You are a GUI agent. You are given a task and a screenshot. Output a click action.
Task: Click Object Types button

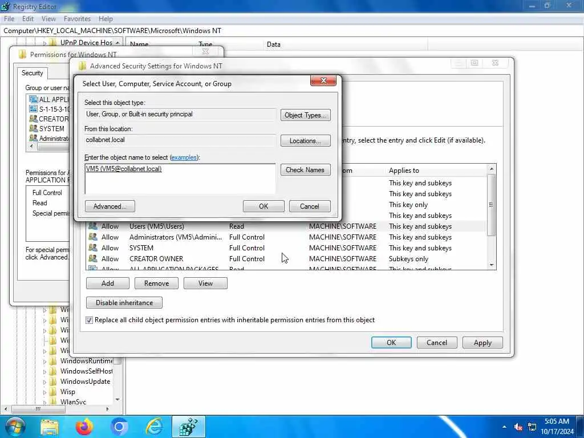(306, 115)
